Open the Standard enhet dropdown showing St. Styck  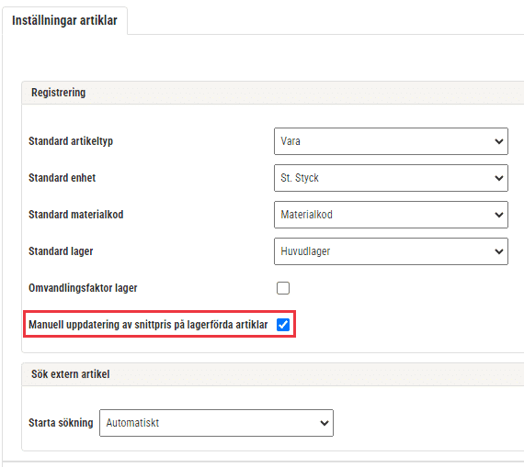pos(391,178)
